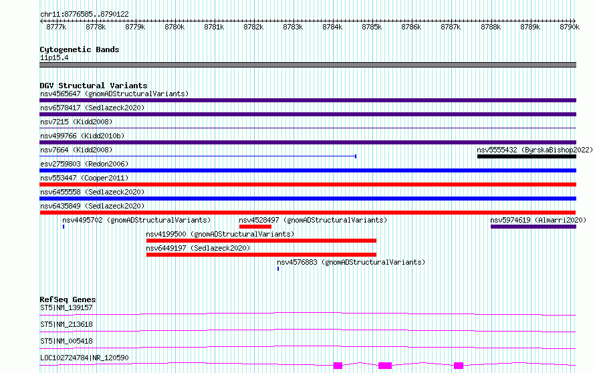Viewport: 595px width, 373px height.
Task: Select the nsv6449197 (Sedlazeck2020) label
Action: (x=198, y=248)
